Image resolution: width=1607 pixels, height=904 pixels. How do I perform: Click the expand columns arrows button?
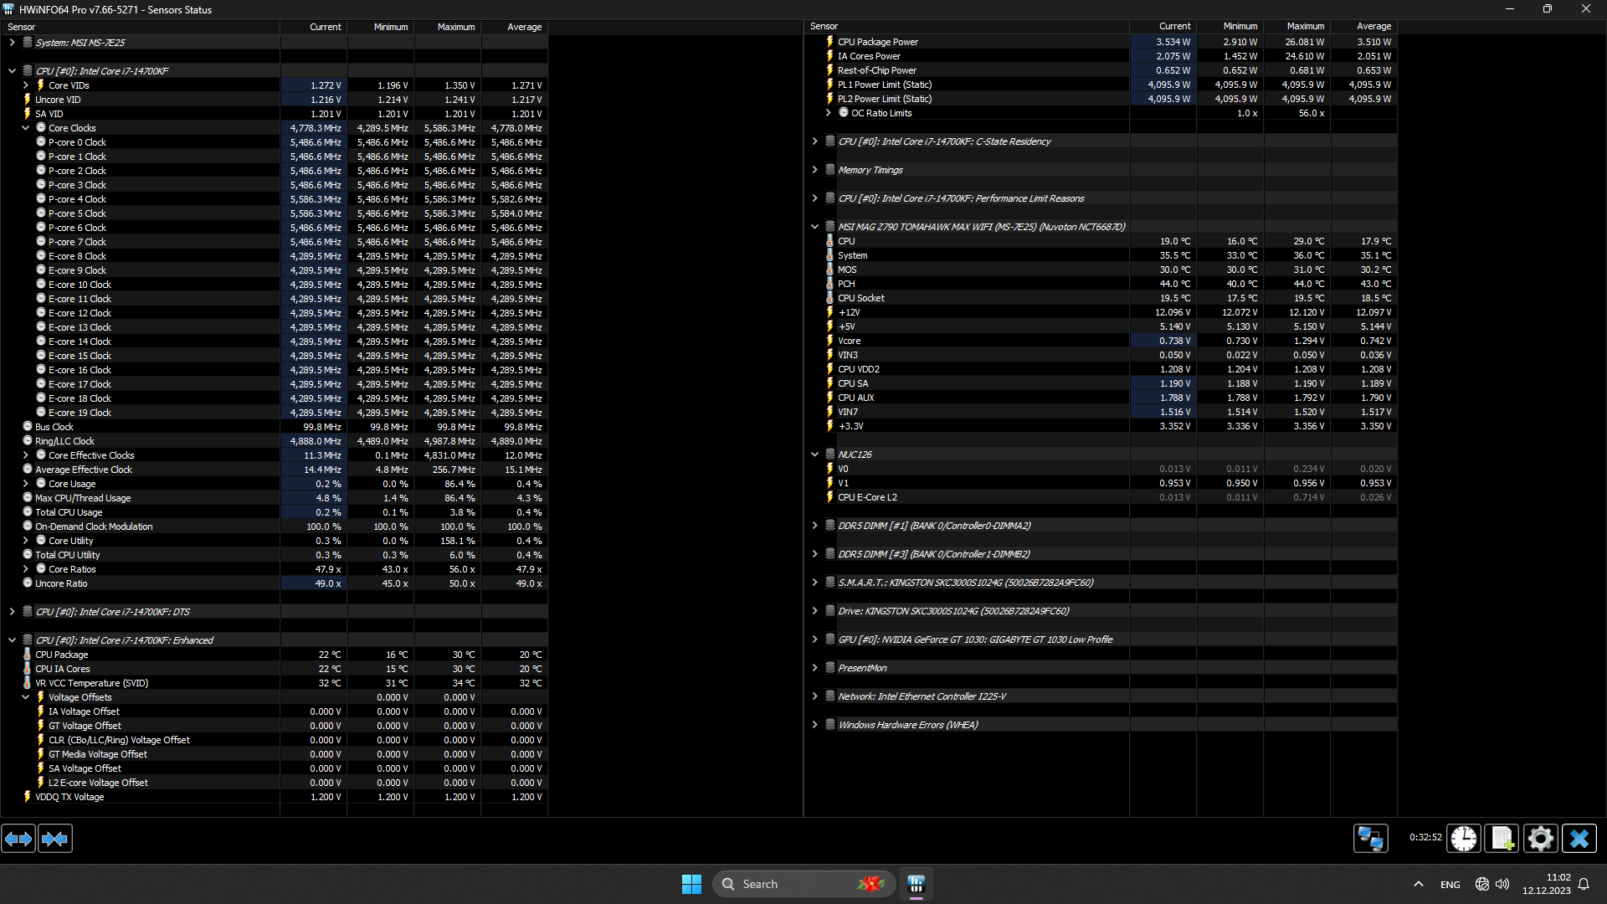(x=18, y=838)
